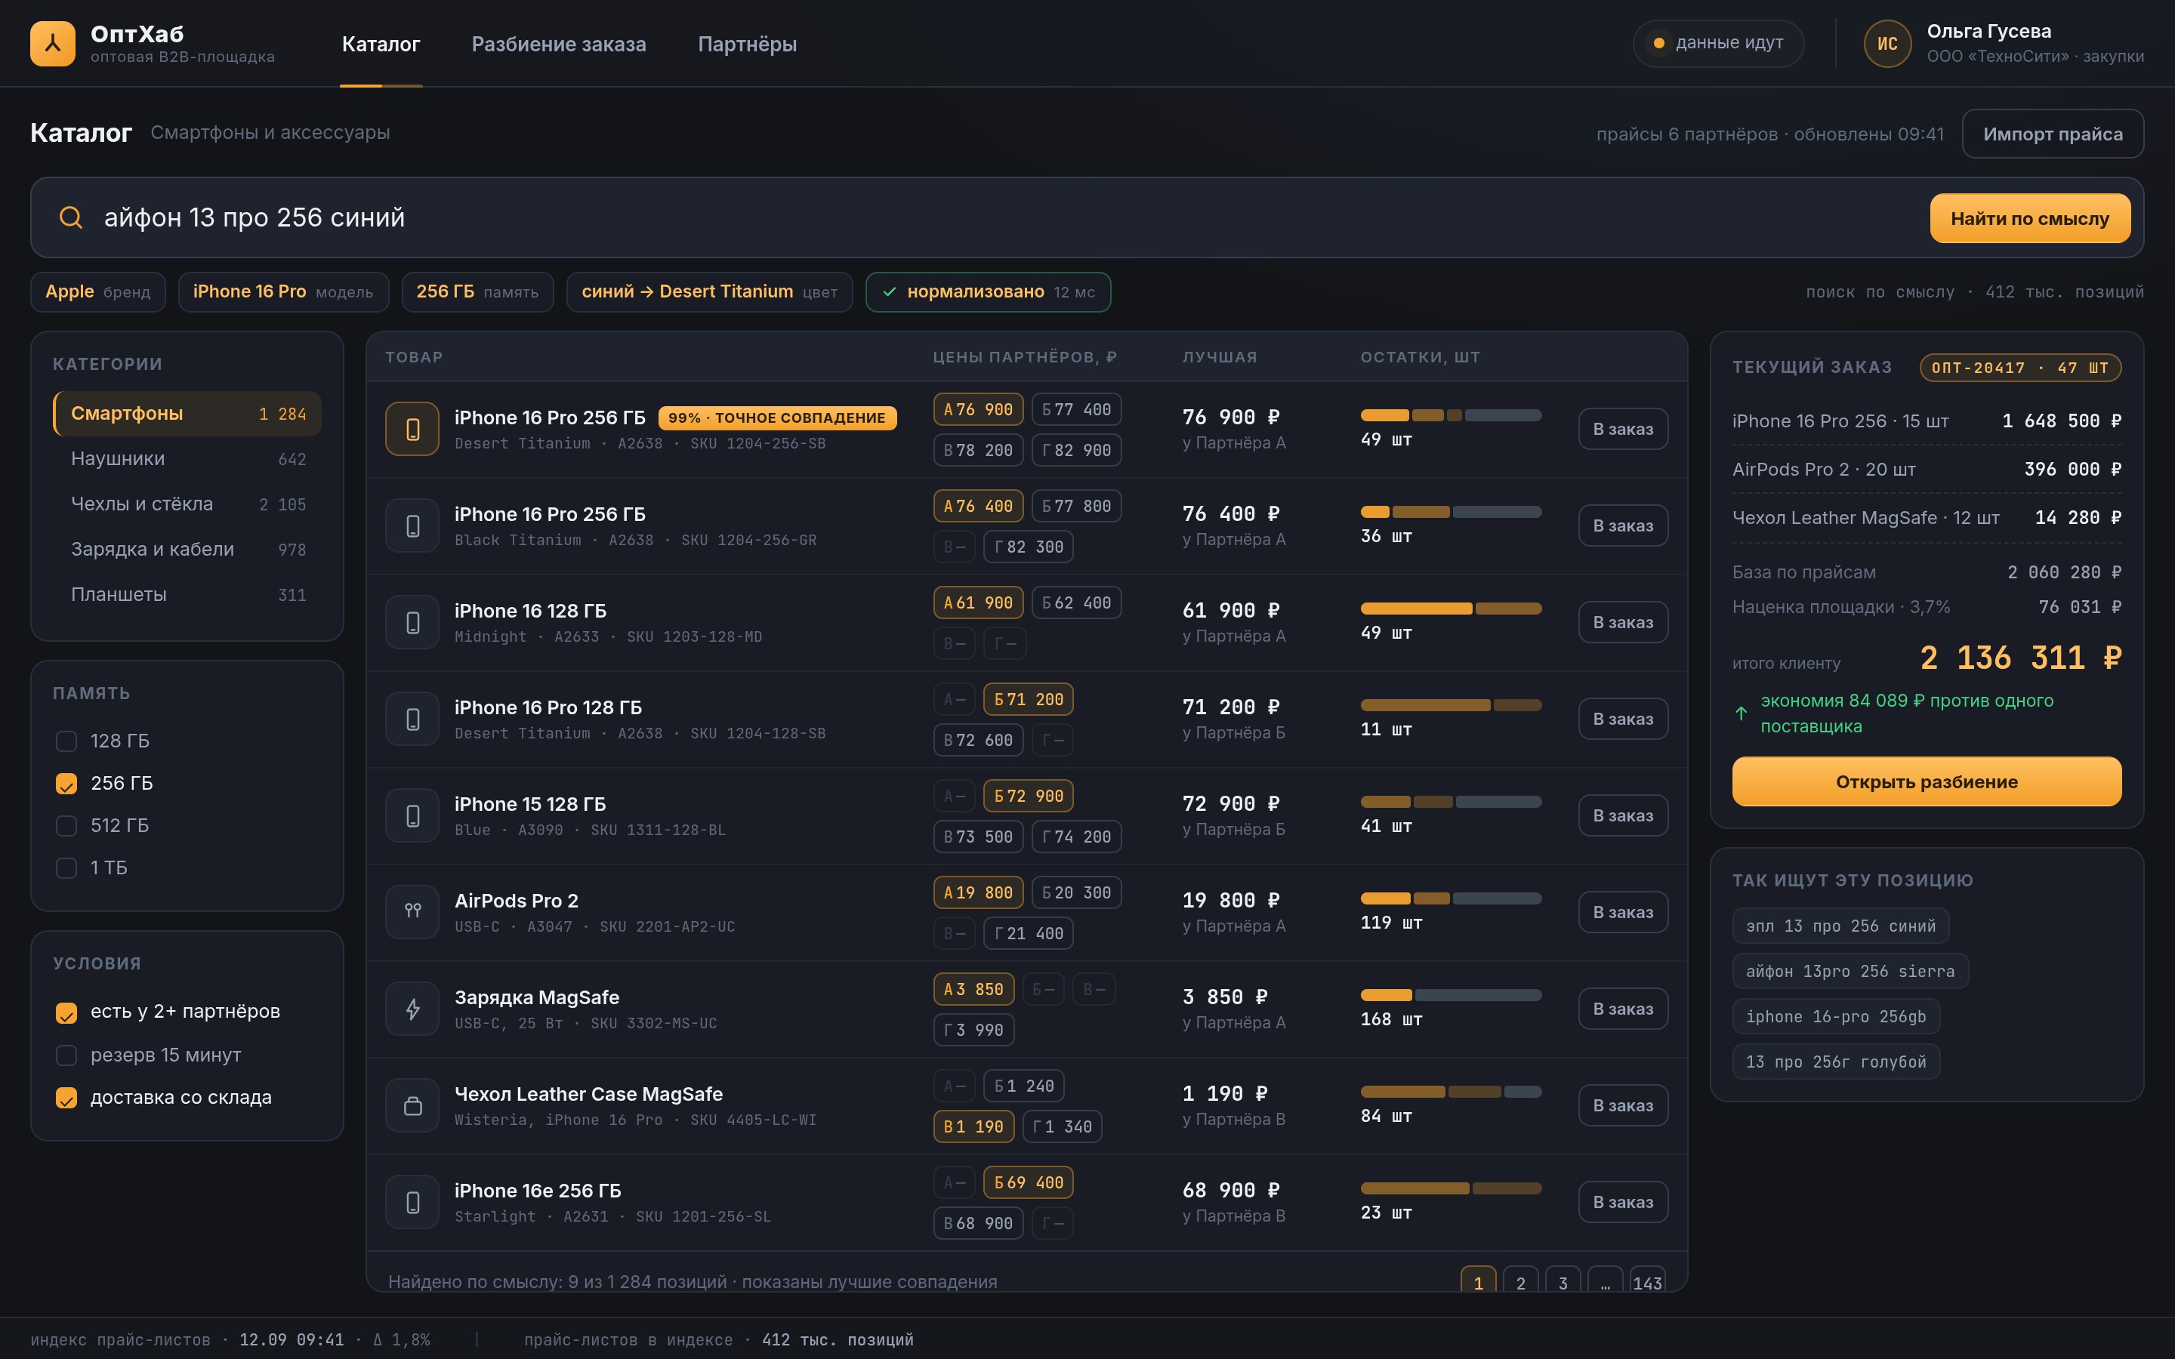Click the green arrow next to экономия
This screenshot has width=2175, height=1359.
(1741, 713)
